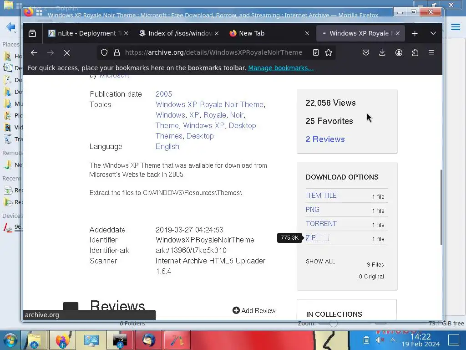The height and width of the screenshot is (350, 466).
Task: Expand the list all tabs chevron
Action: pos(433,33)
